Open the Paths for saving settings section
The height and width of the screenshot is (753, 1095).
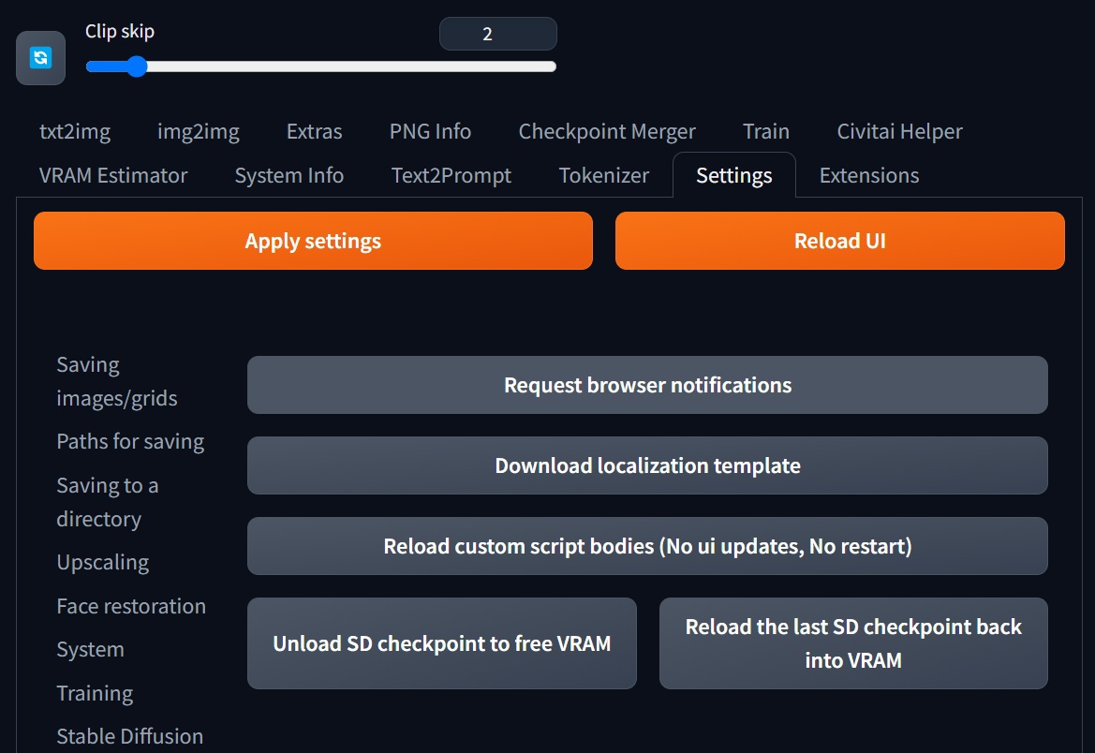pyautogui.click(x=130, y=441)
